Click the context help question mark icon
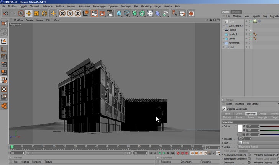The height and width of the screenshot is (165, 279). click(x=174, y=13)
